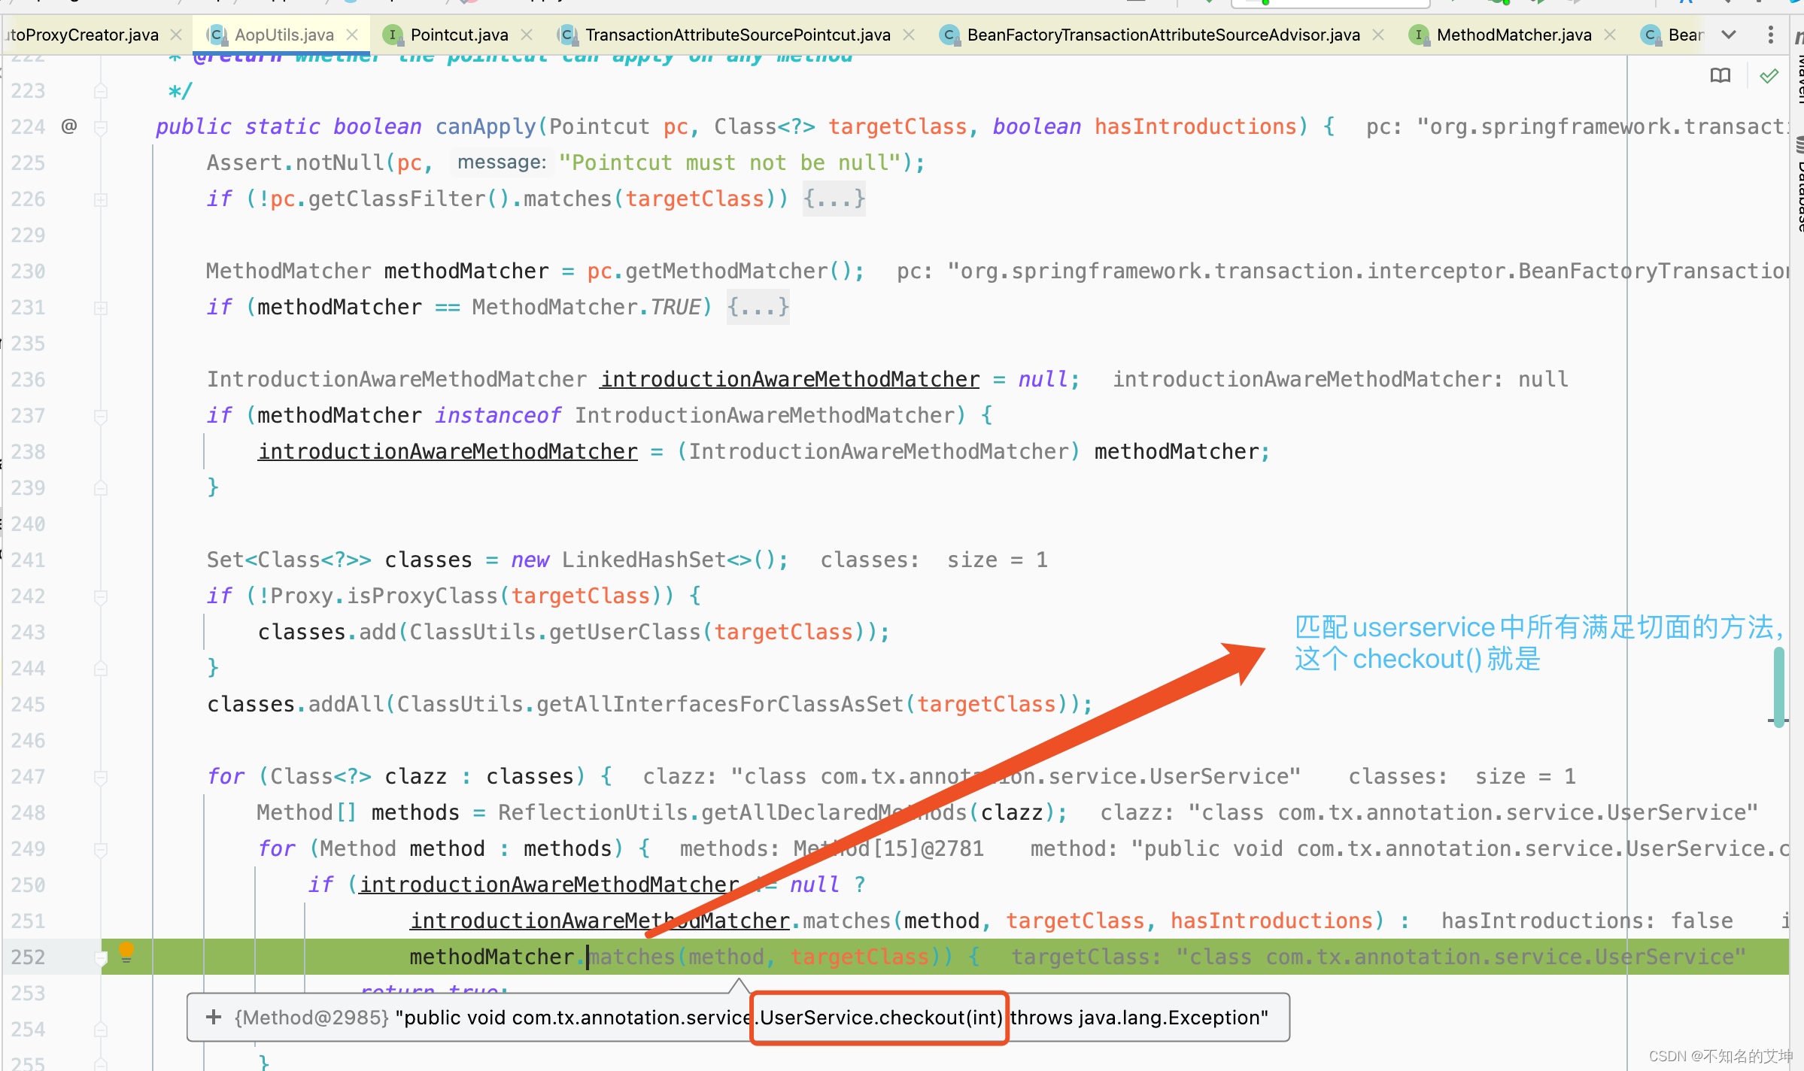Click the getClassFilter call on line 226
This screenshot has width=1804, height=1071.
click(x=396, y=199)
